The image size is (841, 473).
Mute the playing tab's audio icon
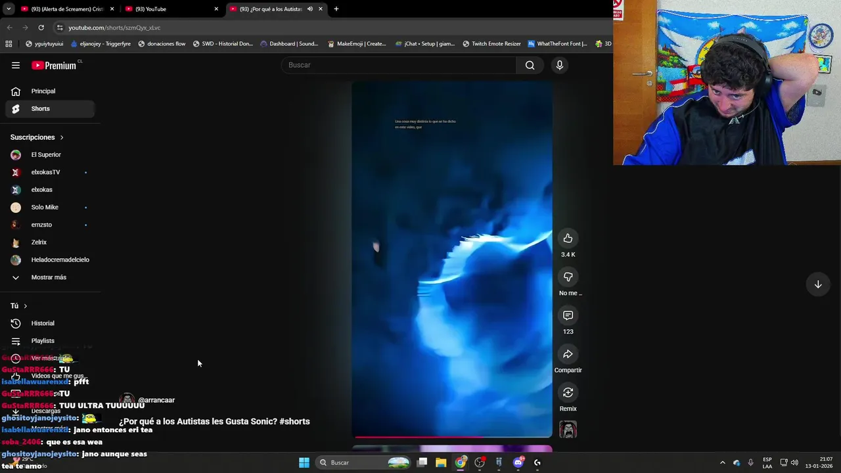pyautogui.click(x=309, y=9)
